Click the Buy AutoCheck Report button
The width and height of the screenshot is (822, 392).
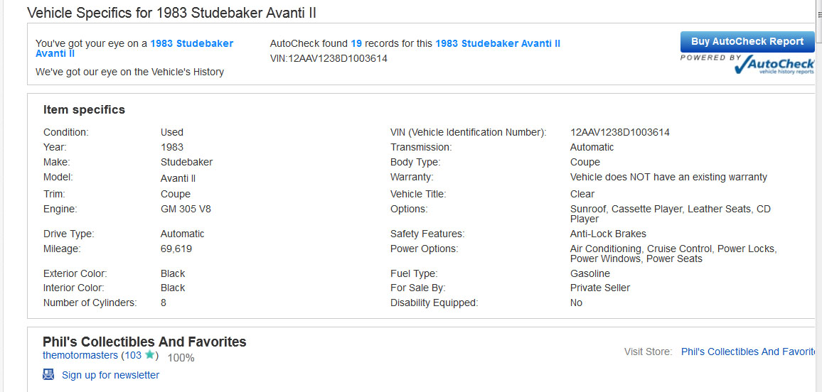click(747, 42)
